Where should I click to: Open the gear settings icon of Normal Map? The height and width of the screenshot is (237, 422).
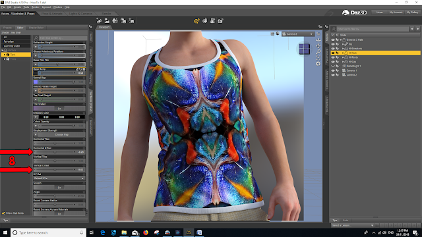point(84,78)
